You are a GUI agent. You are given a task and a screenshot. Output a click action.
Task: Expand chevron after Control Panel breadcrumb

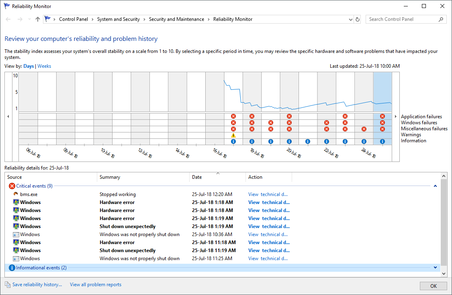tap(92, 19)
